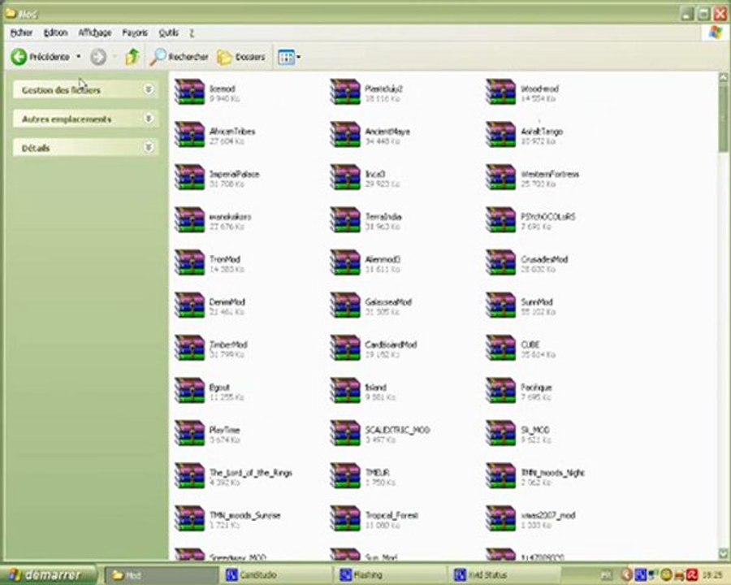Open the Affichage menu
Viewport: 731px width, 585px height.
[x=95, y=32]
